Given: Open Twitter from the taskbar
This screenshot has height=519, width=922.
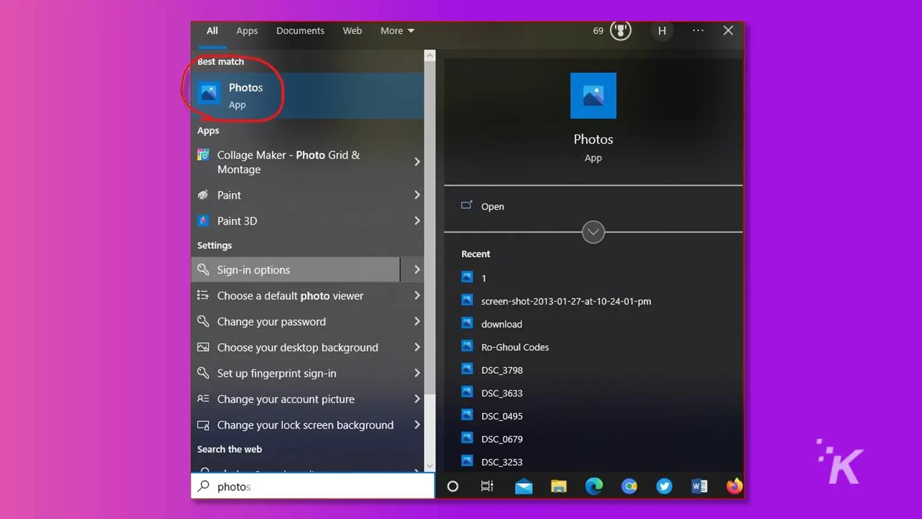Looking at the screenshot, I should point(664,487).
